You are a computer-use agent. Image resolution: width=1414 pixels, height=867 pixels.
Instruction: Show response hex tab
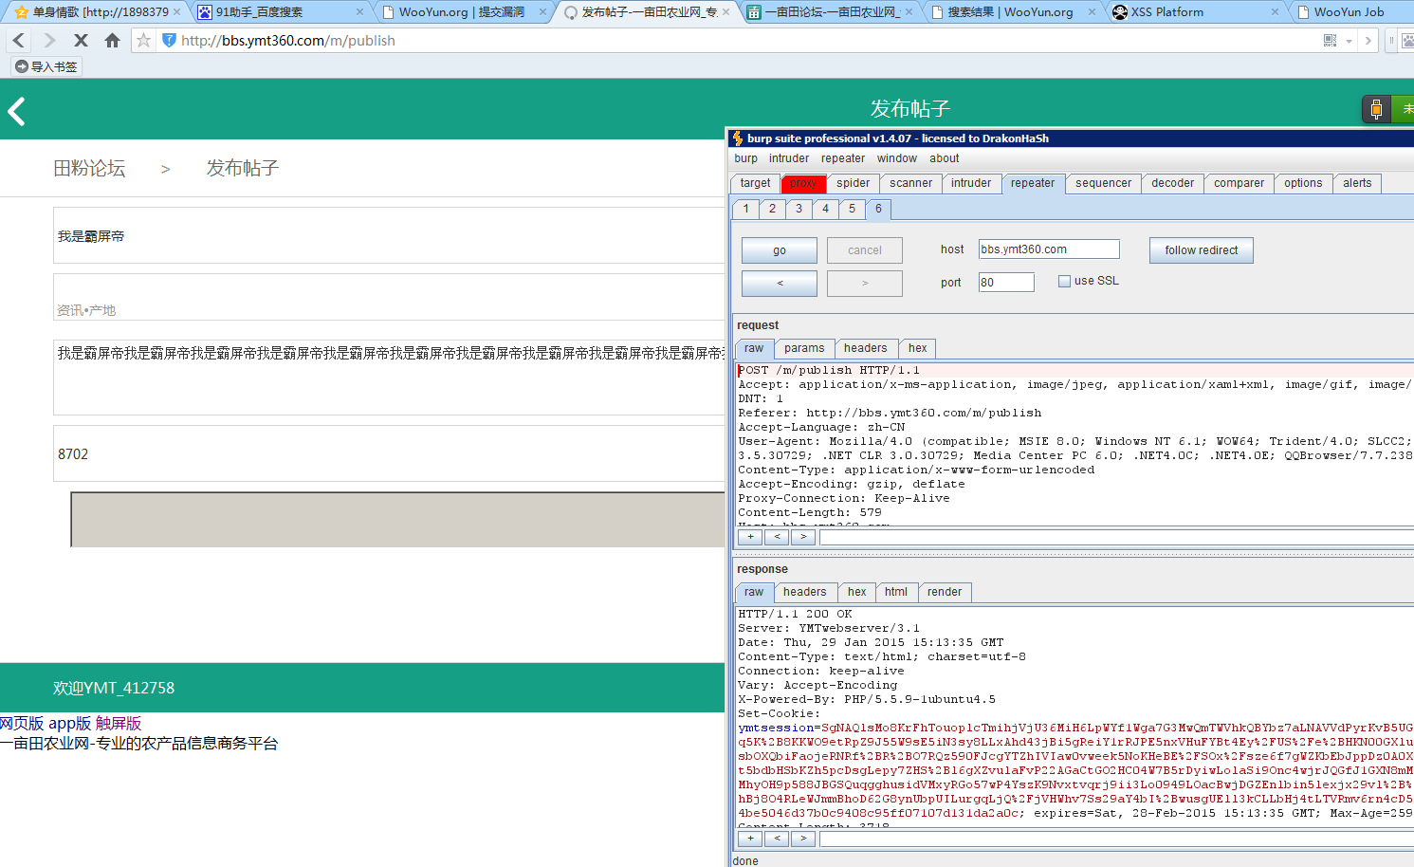click(x=857, y=592)
